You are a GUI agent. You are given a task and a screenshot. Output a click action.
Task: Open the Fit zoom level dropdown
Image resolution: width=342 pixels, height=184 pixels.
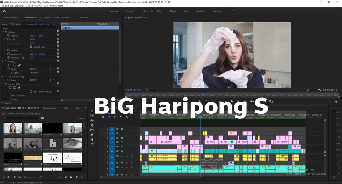[150, 90]
